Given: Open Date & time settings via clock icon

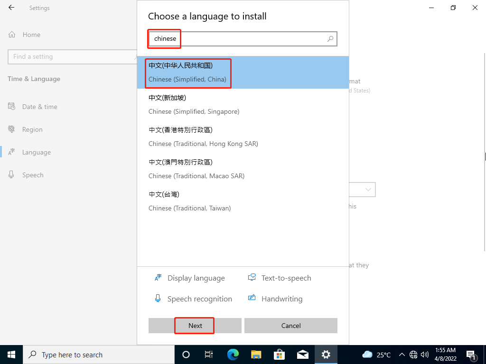Looking at the screenshot, I should pyautogui.click(x=11, y=107).
